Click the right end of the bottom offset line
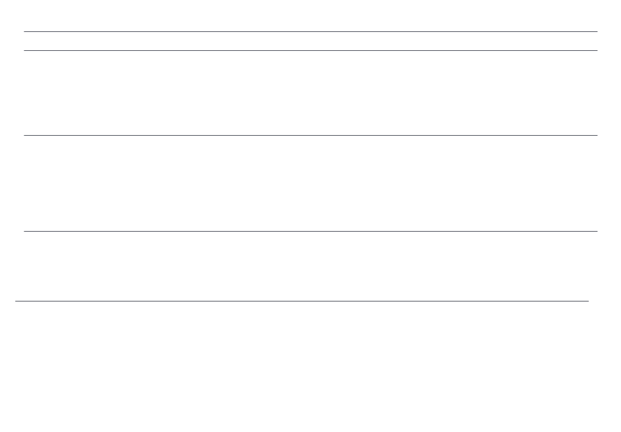The height and width of the screenshot is (432, 621). click(x=588, y=301)
